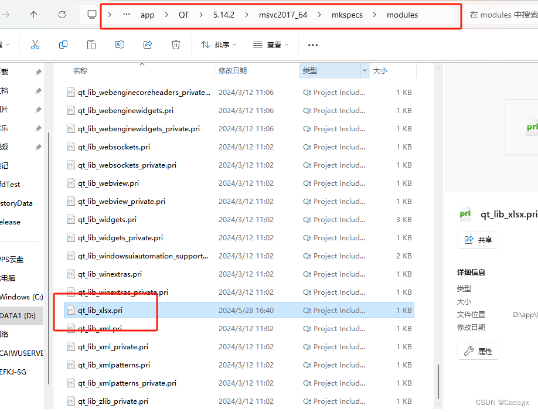Select file qt_lib_webenginecoreheaders_private
The width and height of the screenshot is (538, 412).
pos(239,92)
